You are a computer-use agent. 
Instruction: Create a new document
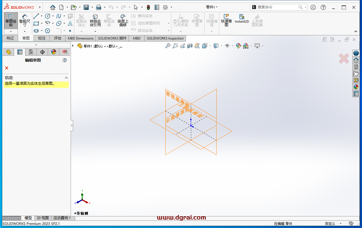point(61,7)
